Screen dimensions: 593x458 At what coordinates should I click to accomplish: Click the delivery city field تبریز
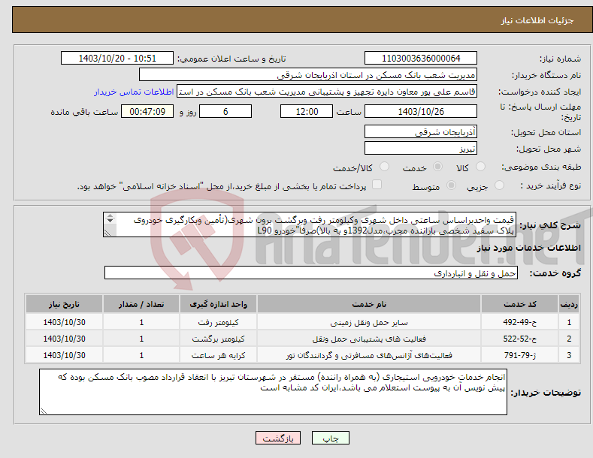[x=421, y=149]
